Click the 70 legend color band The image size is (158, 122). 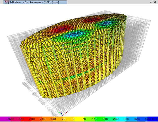(84, 119)
